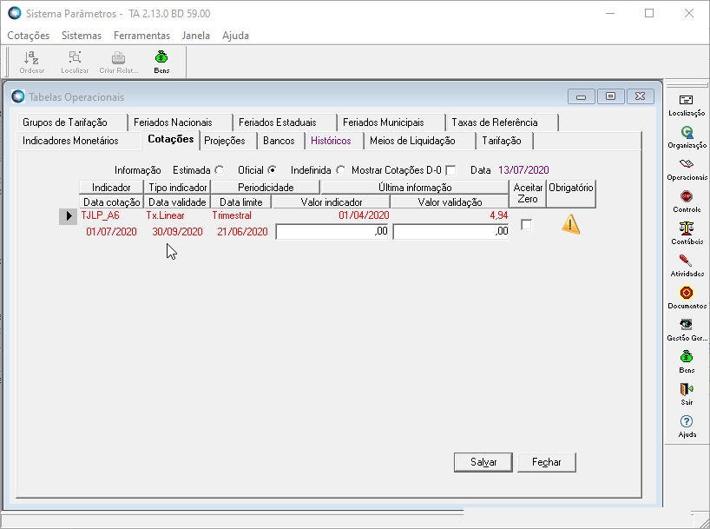Click the Data validade column header
The width and height of the screenshot is (710, 529).
click(177, 202)
